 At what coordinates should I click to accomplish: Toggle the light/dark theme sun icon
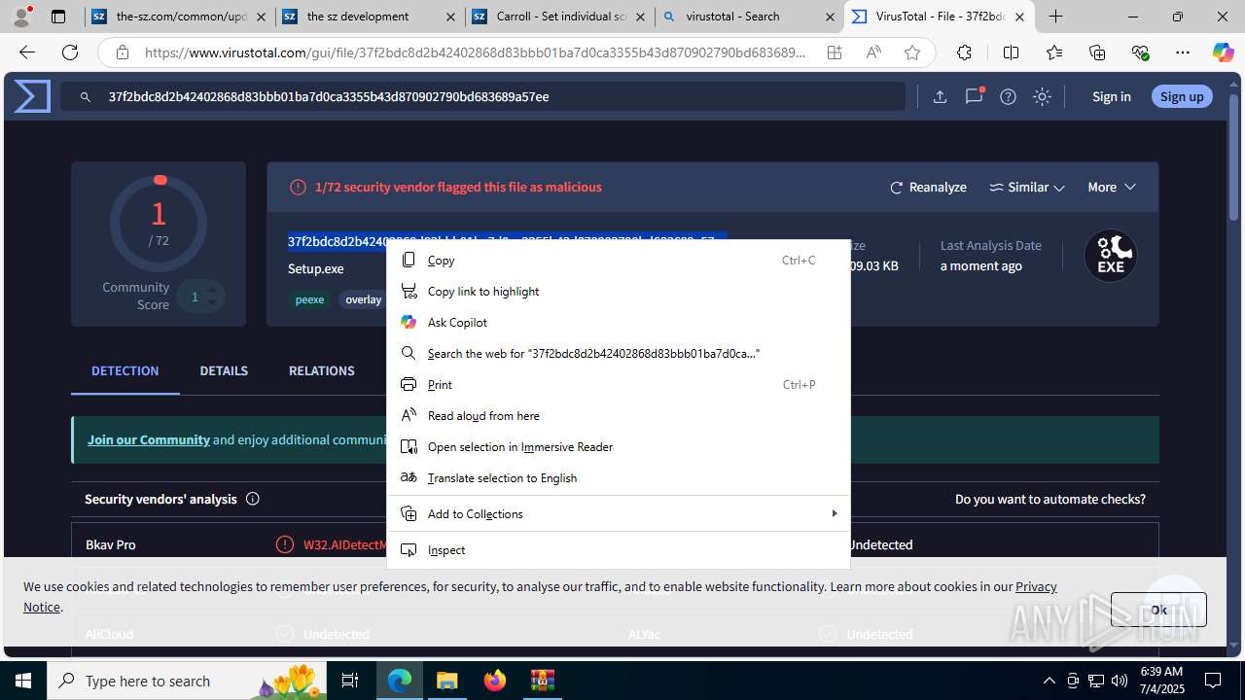coord(1042,96)
